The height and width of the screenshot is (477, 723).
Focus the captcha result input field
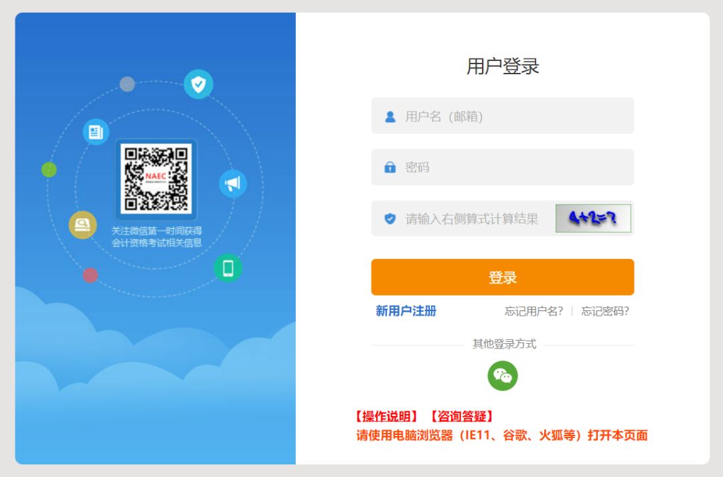click(475, 219)
